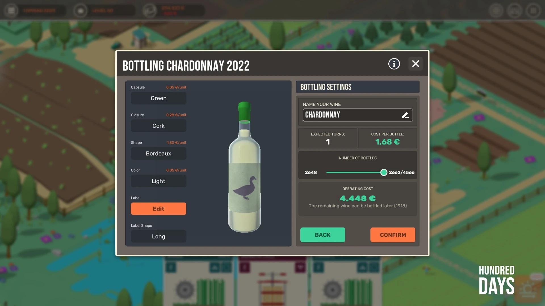
Task: Click the Chardonnay wine name field
Action: point(357,115)
